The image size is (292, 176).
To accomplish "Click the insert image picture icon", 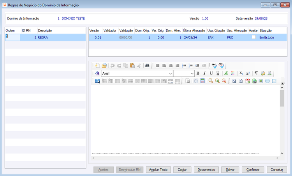I will coord(261,81).
